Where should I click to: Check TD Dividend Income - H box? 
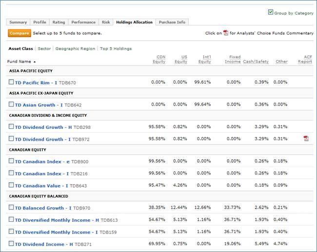tap(11, 244)
